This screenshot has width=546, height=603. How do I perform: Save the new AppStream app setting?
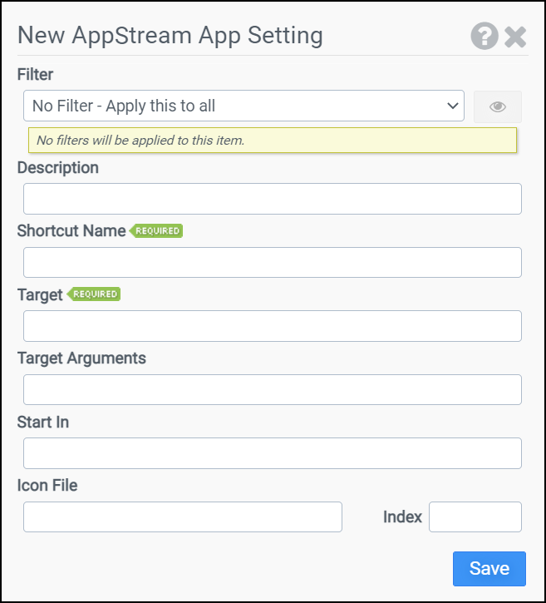click(489, 569)
